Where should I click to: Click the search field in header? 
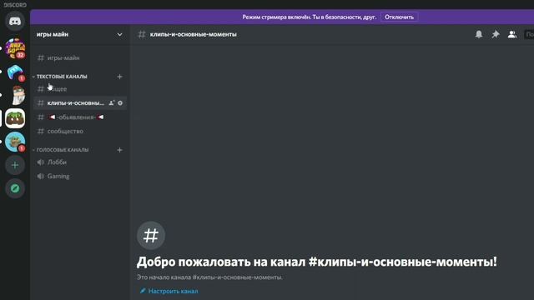pos(529,34)
